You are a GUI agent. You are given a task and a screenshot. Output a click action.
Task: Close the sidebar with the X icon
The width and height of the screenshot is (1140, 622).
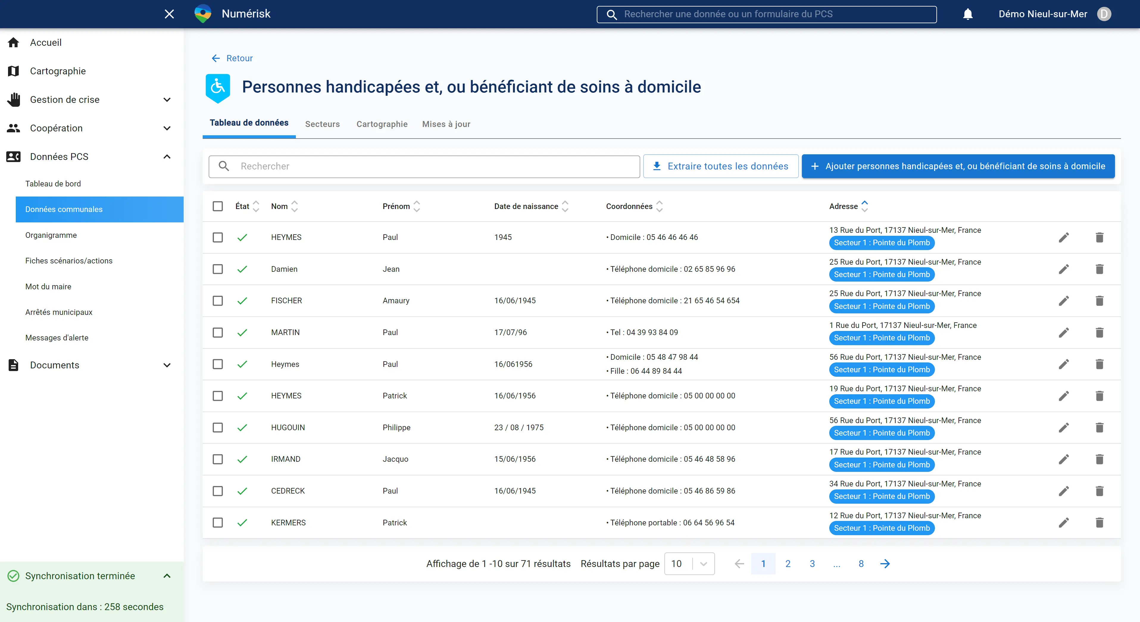tap(169, 14)
